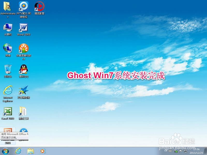207x155 pixels.
Task: Open the Action Center flag icon
Action: click(181, 151)
